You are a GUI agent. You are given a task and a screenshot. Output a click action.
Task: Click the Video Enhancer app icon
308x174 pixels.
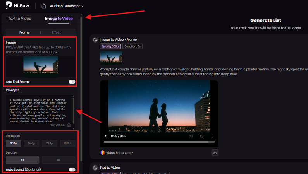(x=103, y=153)
